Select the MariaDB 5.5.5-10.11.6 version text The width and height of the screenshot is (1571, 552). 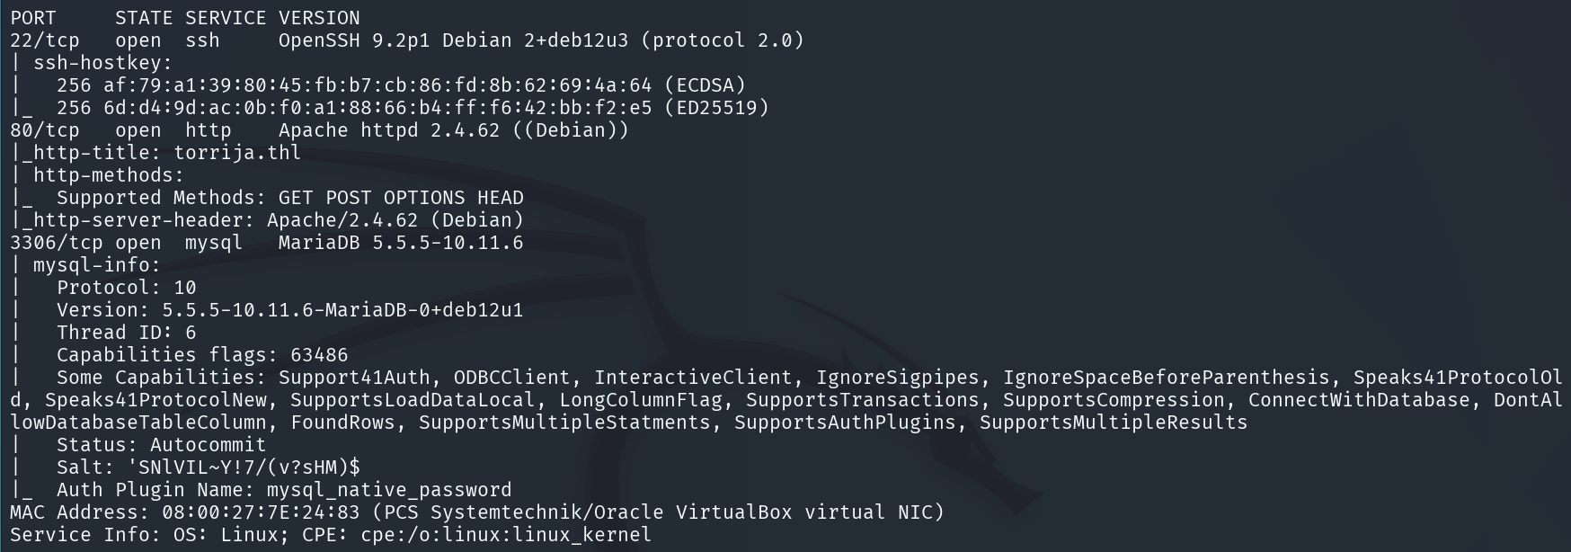click(x=401, y=243)
